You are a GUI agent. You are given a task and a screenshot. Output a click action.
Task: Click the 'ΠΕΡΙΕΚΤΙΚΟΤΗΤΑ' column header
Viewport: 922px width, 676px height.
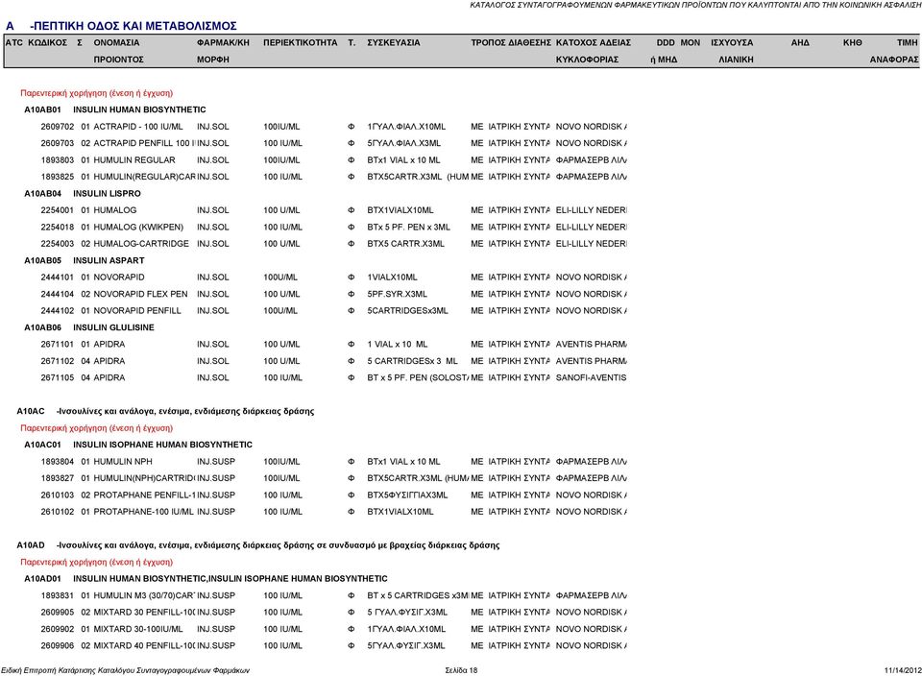[x=301, y=42]
